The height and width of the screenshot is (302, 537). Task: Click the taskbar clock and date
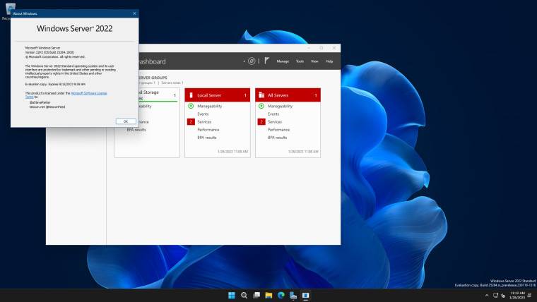517,295
